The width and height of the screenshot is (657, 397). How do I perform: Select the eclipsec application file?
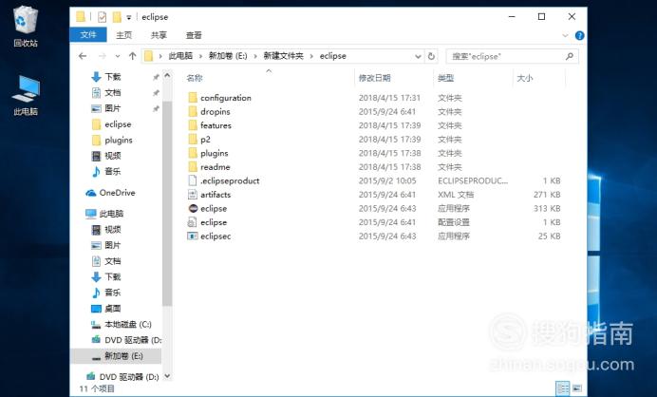(x=216, y=236)
